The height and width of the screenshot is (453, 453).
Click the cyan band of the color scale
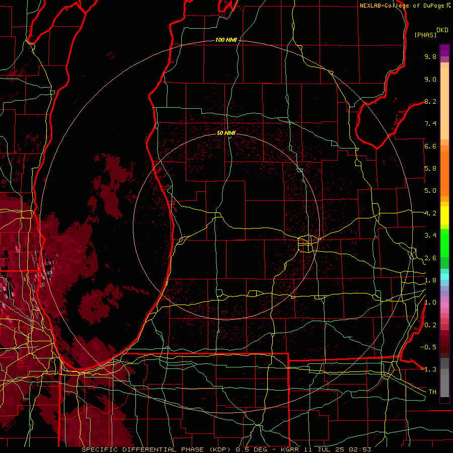444,277
